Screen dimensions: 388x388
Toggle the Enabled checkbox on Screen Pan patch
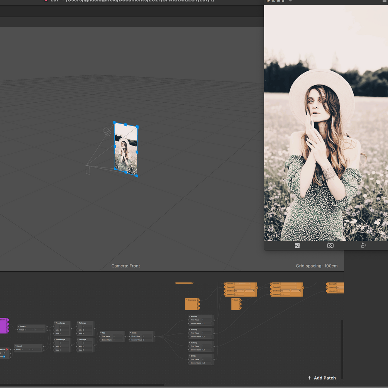click(4, 357)
